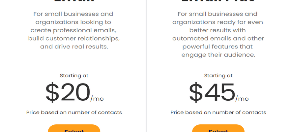This screenshot has width=290, height=132.
Task: Click 'Price based on number of contacts' under $20
Action: (74, 113)
